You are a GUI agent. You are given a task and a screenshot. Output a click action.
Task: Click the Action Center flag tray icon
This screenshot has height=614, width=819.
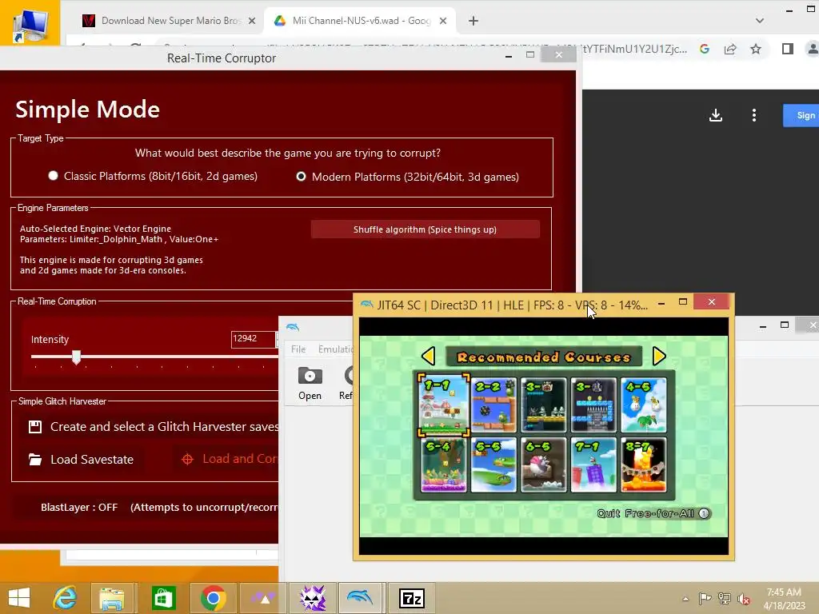[x=705, y=598]
